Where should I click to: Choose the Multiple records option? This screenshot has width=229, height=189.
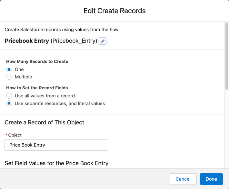(x=9, y=77)
